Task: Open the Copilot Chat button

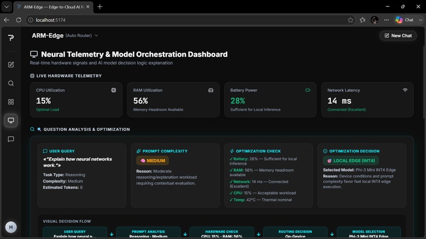Action: pos(404,20)
